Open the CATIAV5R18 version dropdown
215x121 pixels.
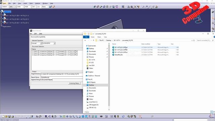pyautogui.click(x=54, y=43)
